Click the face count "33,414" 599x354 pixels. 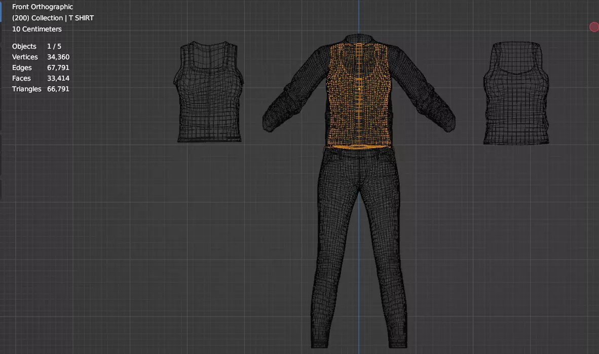coord(58,79)
